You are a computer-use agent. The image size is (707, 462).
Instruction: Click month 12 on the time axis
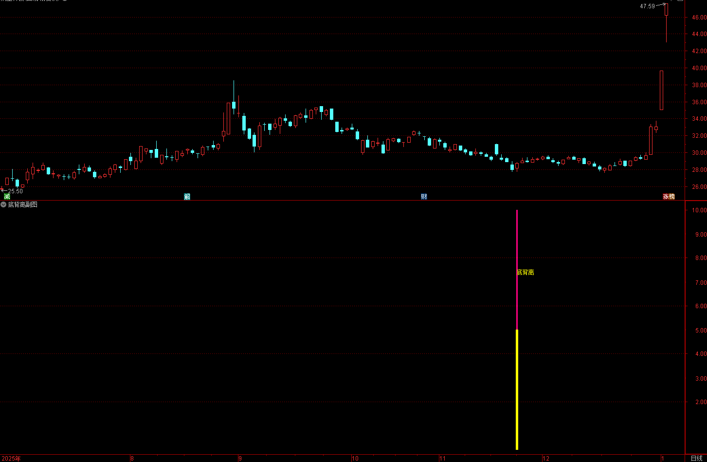tap(546, 458)
